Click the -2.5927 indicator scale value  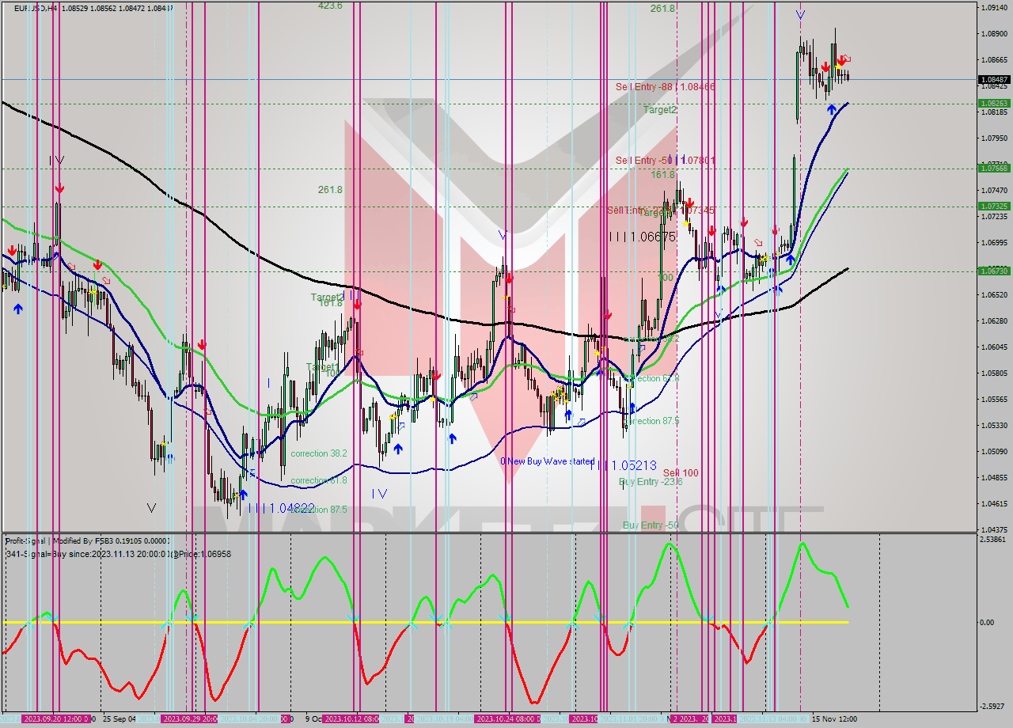tap(992, 707)
